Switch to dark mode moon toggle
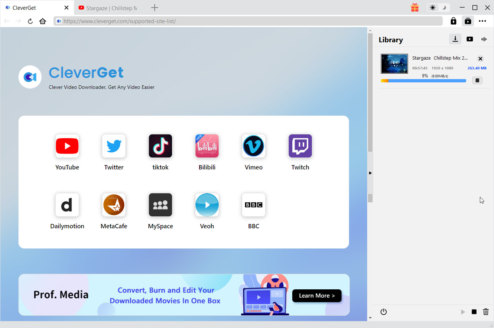This screenshot has width=494, height=328. click(444, 8)
